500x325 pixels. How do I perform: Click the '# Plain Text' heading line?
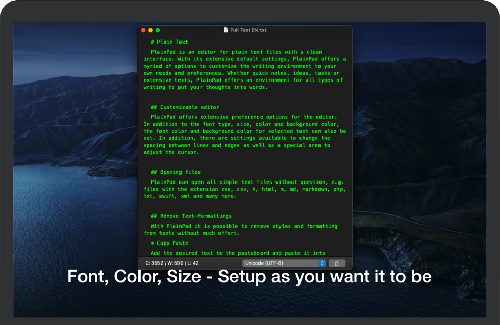pyautogui.click(x=169, y=42)
